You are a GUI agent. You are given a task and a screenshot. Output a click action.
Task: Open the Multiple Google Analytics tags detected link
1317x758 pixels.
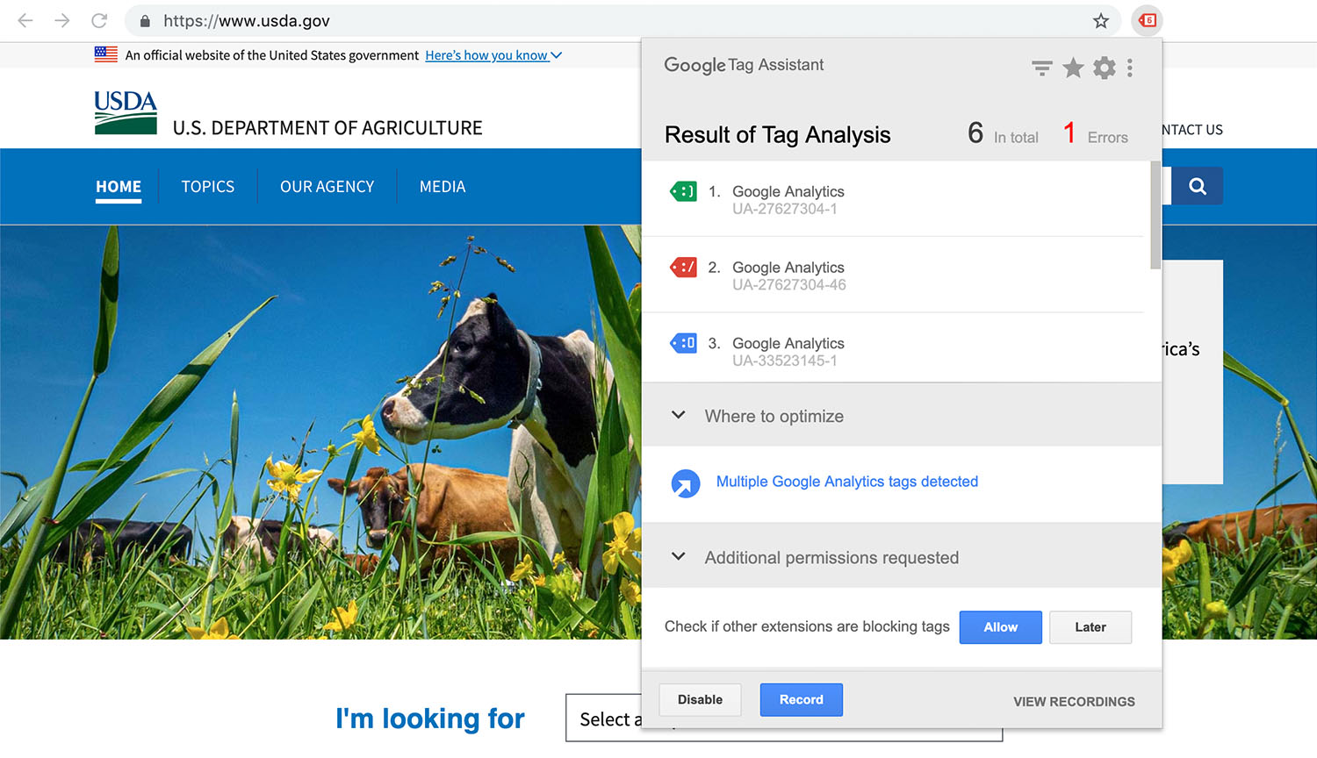846,482
